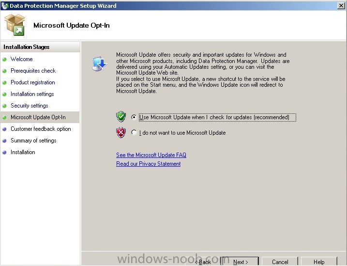Image resolution: width=347 pixels, height=266 pixels.
Task: Continue with the Next button
Action: tap(241, 262)
